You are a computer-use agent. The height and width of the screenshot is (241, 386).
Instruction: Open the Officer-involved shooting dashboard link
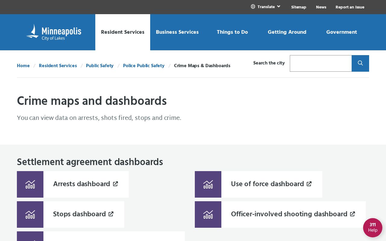pos(289,214)
